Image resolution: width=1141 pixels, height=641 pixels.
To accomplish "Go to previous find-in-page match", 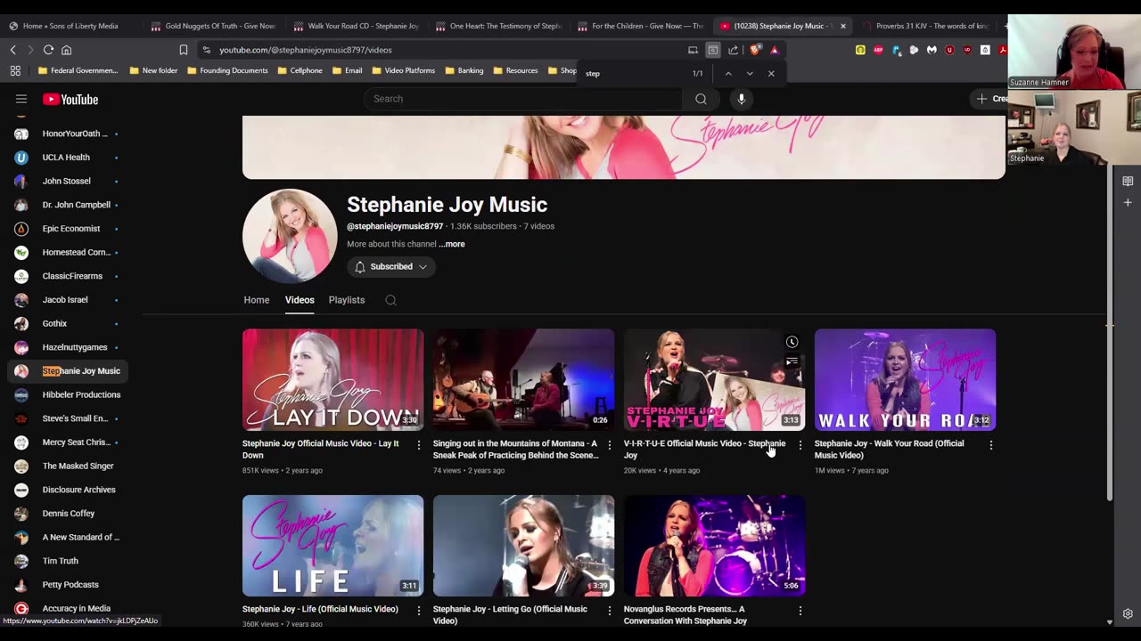I will tap(727, 74).
